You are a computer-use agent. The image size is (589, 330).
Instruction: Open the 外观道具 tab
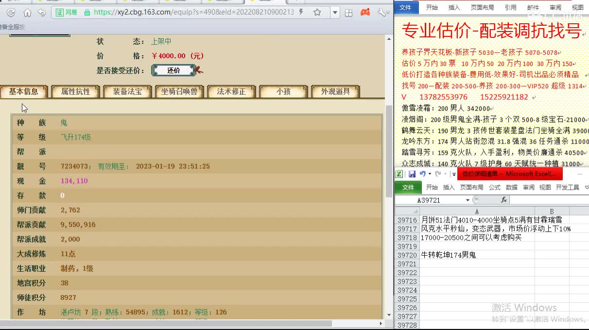tap(335, 91)
